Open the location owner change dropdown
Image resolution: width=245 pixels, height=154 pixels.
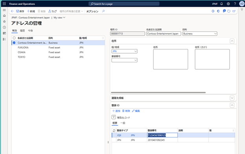pos(71,11)
